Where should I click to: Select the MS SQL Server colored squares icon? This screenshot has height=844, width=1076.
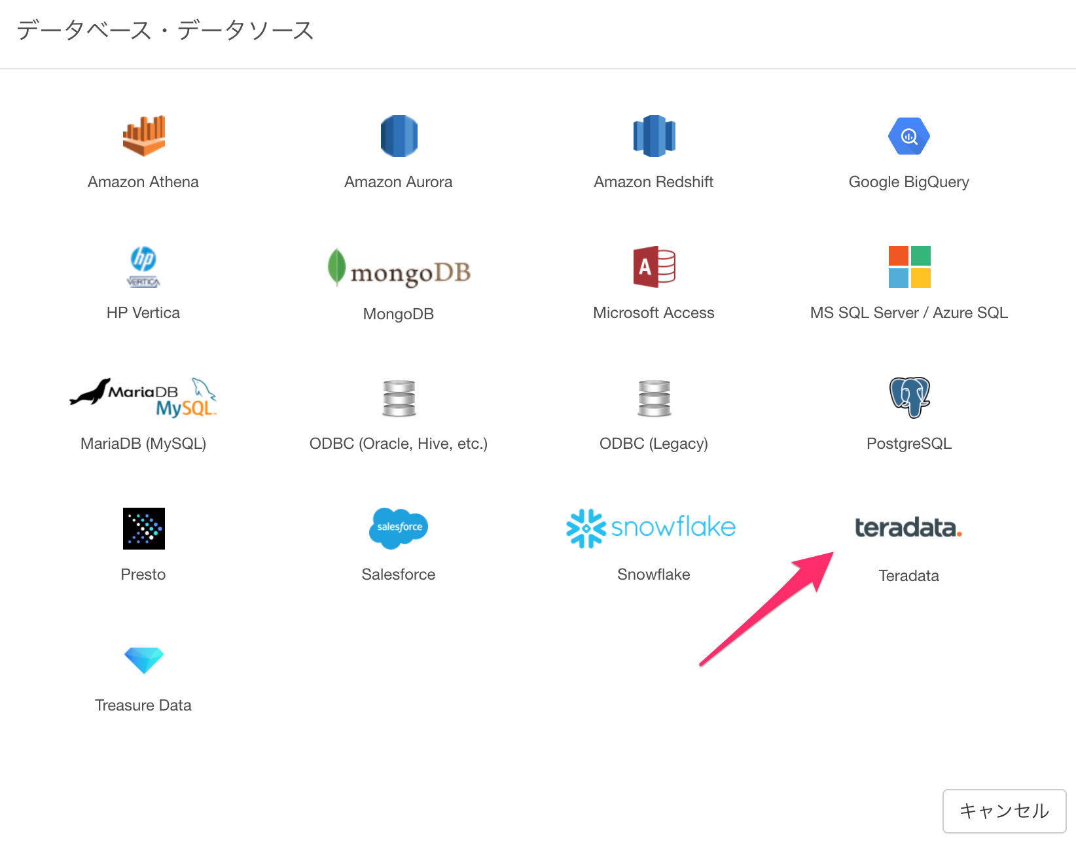tap(909, 267)
